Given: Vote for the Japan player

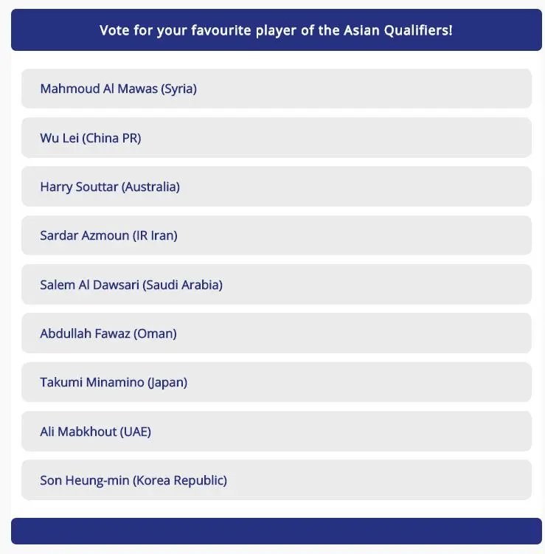Looking at the screenshot, I should click(276, 382).
